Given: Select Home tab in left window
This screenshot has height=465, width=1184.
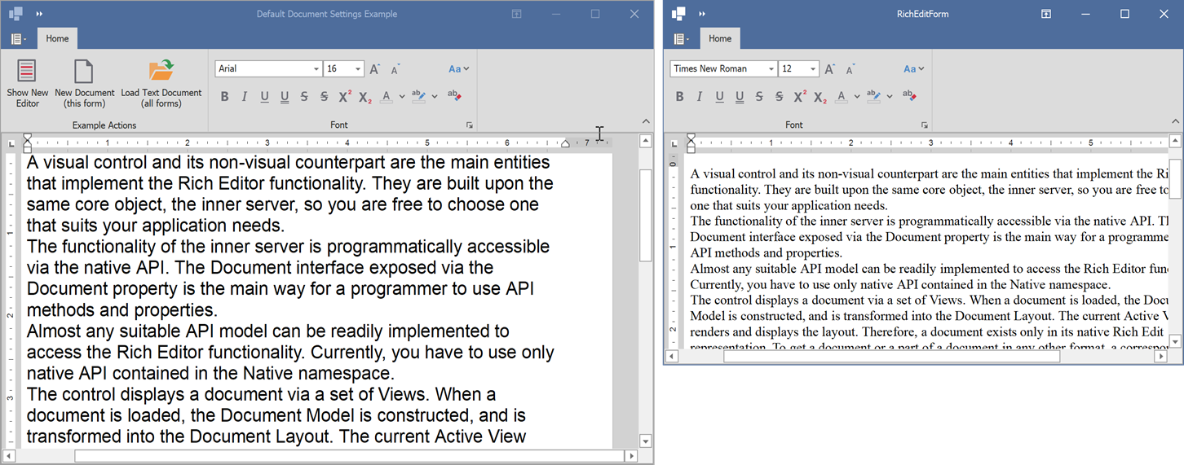Looking at the screenshot, I should [x=57, y=38].
